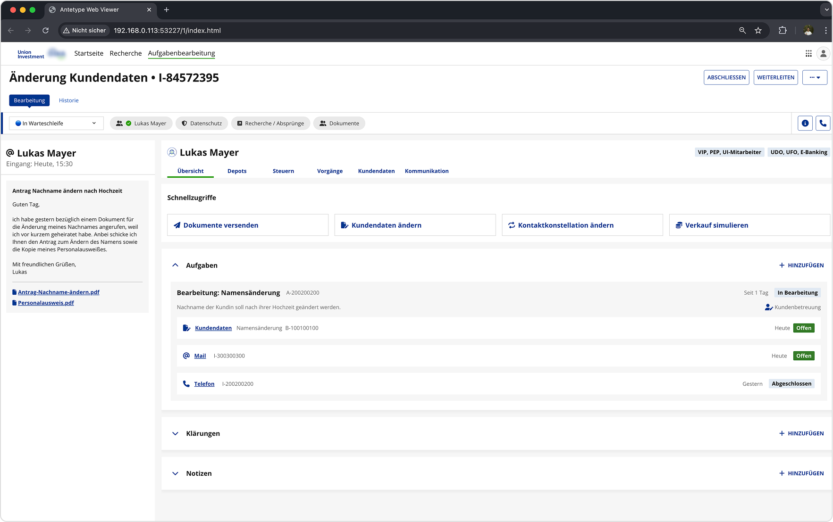Open the browser zoom magnifier icon
Screen dimensions: 833x522
(x=742, y=31)
